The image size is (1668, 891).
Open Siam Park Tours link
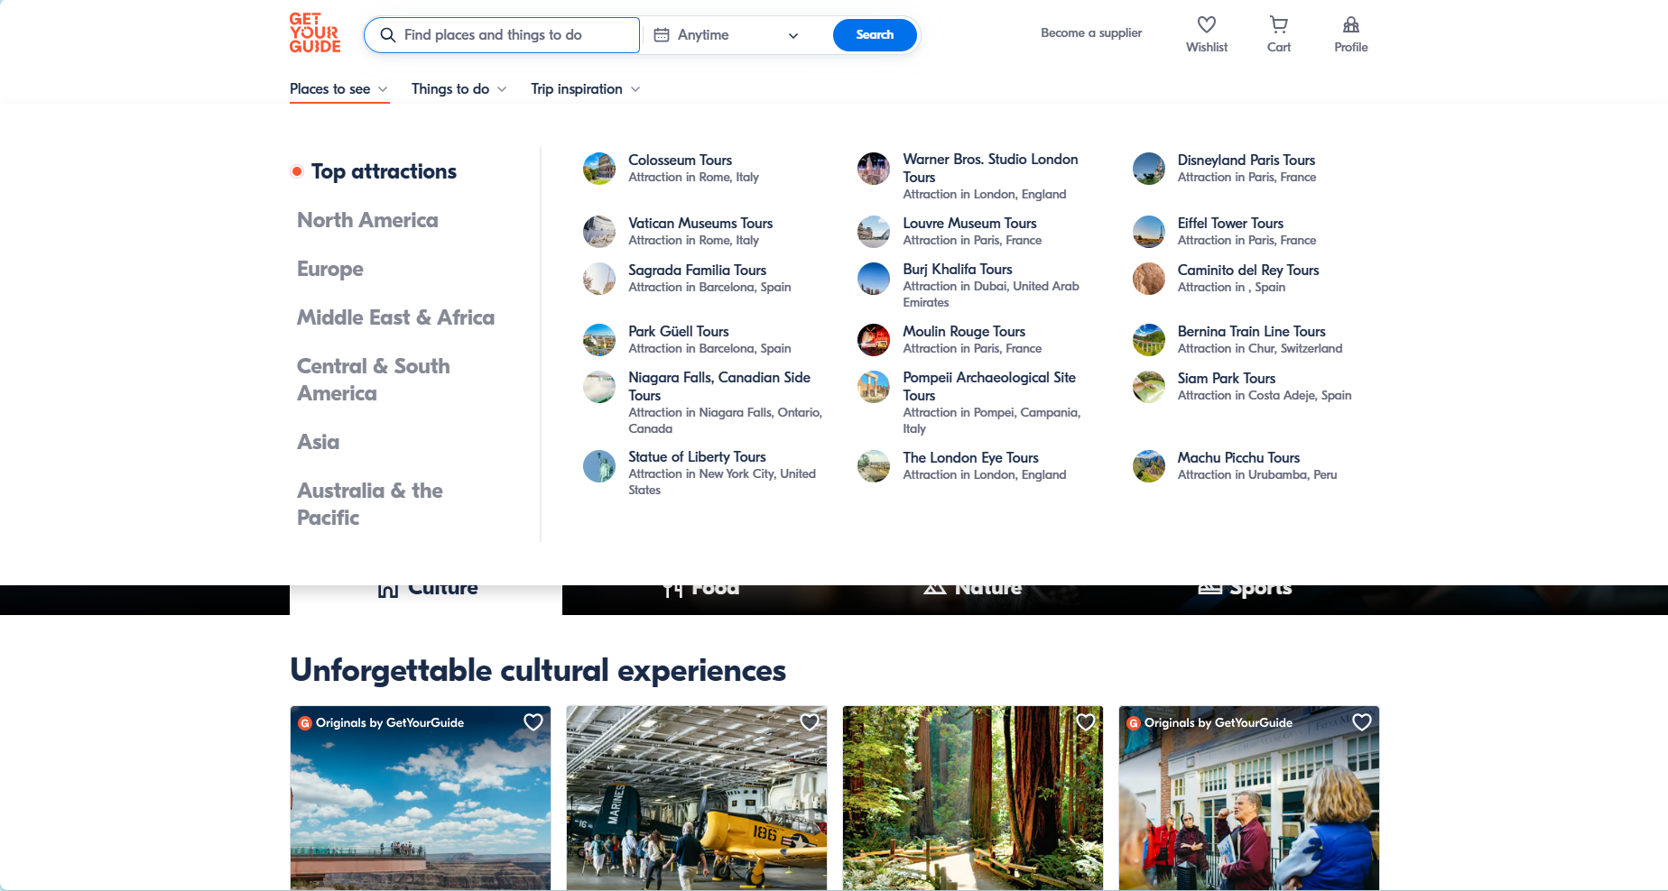point(1227,379)
